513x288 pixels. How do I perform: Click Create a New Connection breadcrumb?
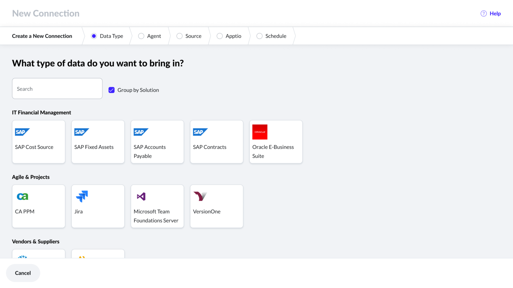[x=42, y=36]
